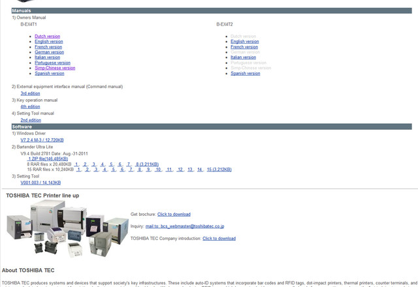Download part 10 of the 15 RAR files
The image size is (418, 287).
[x=158, y=170]
